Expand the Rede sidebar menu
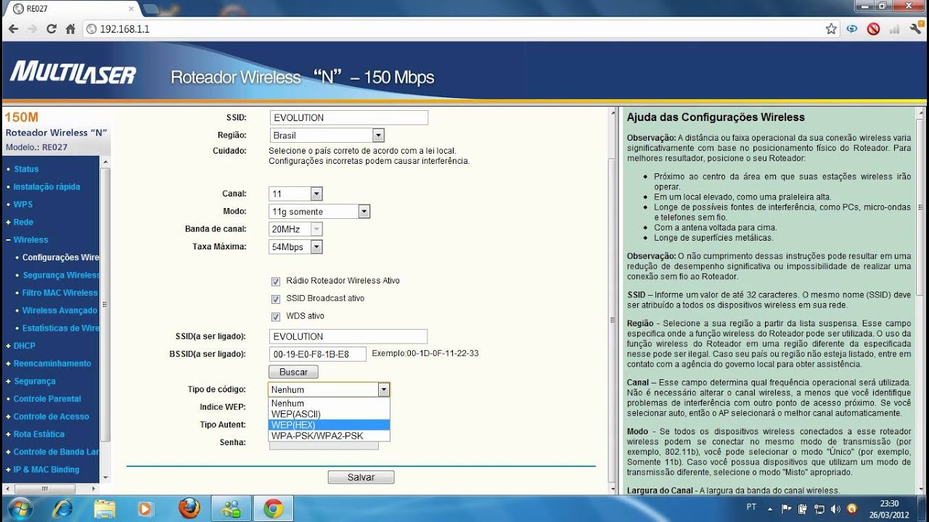The height and width of the screenshot is (522, 929). pyautogui.click(x=23, y=222)
